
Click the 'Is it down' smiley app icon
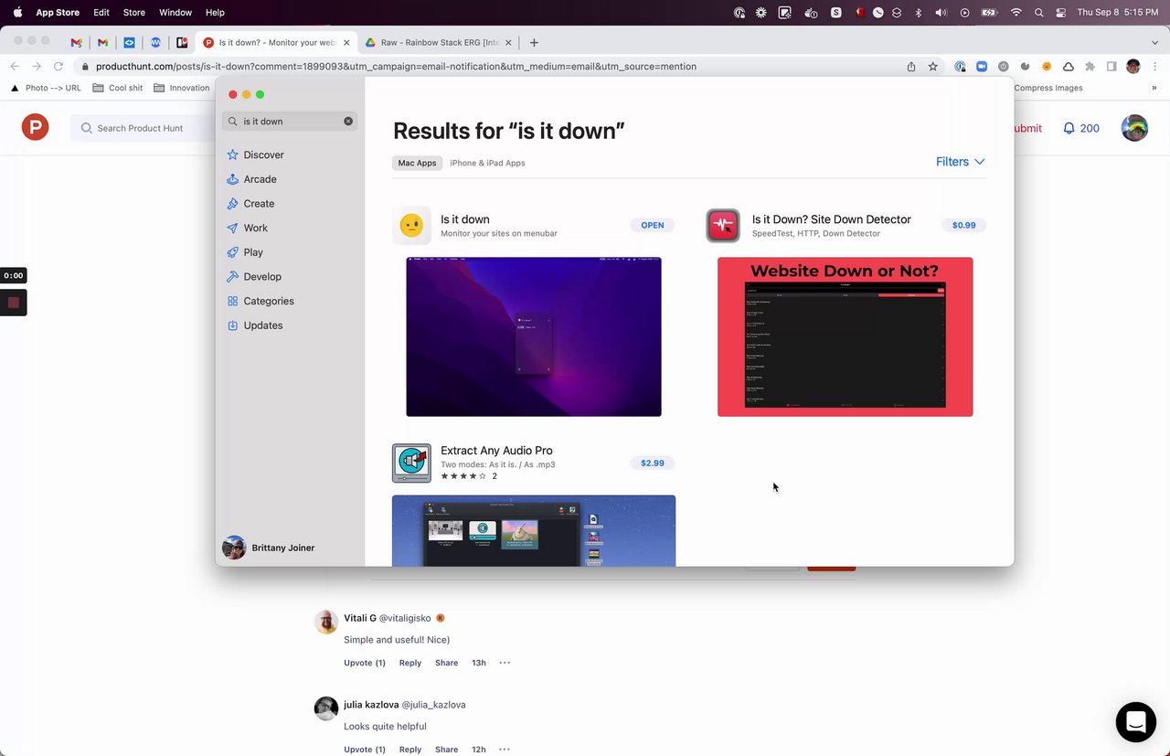pyautogui.click(x=411, y=226)
